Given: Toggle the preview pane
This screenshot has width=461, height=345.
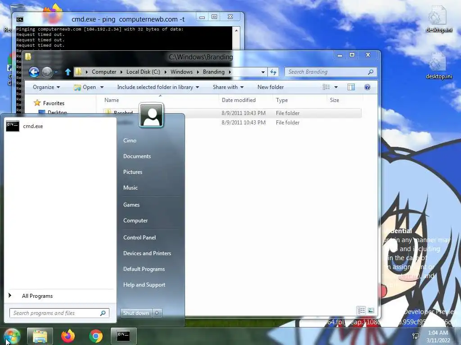Looking at the screenshot, I should (351, 87).
